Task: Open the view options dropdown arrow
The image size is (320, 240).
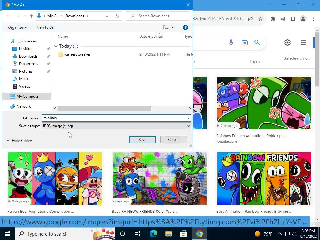Action: pos(172,27)
